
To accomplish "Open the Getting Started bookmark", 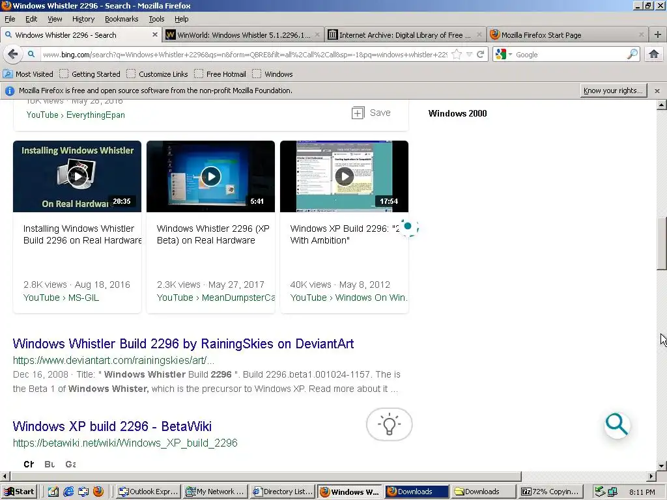I will [x=90, y=74].
